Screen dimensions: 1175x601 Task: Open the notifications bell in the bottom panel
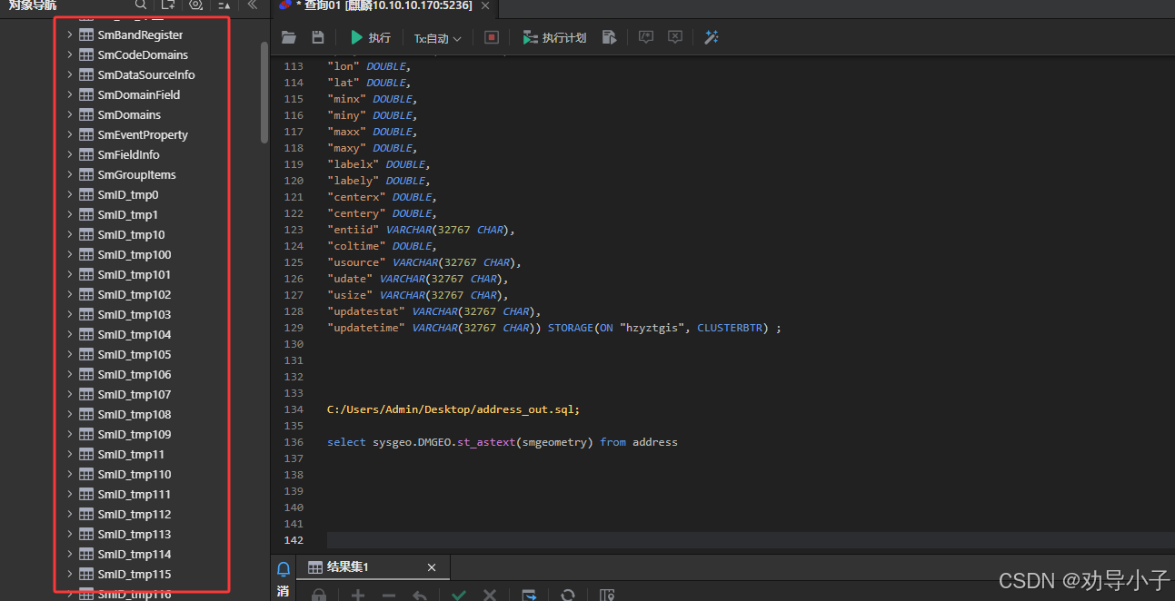pyautogui.click(x=284, y=569)
